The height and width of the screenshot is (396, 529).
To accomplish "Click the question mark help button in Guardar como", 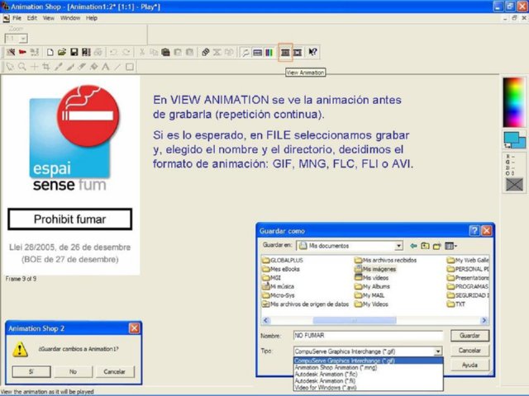I will (474, 231).
